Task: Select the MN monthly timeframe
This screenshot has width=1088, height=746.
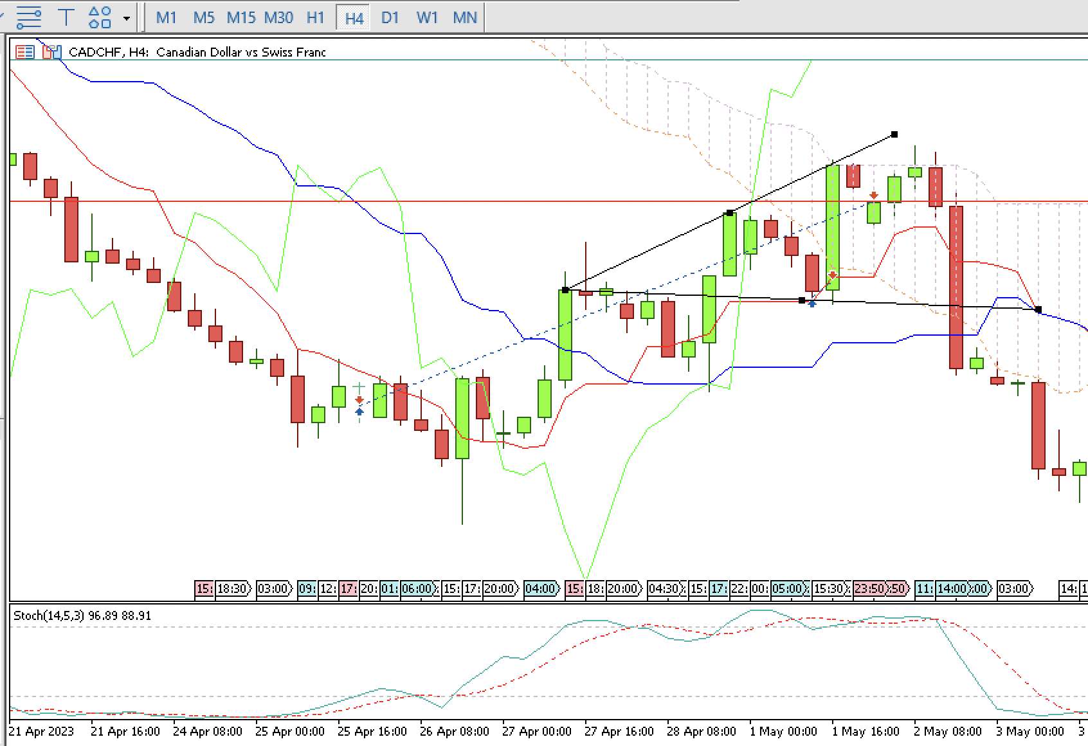Action: pos(465,17)
